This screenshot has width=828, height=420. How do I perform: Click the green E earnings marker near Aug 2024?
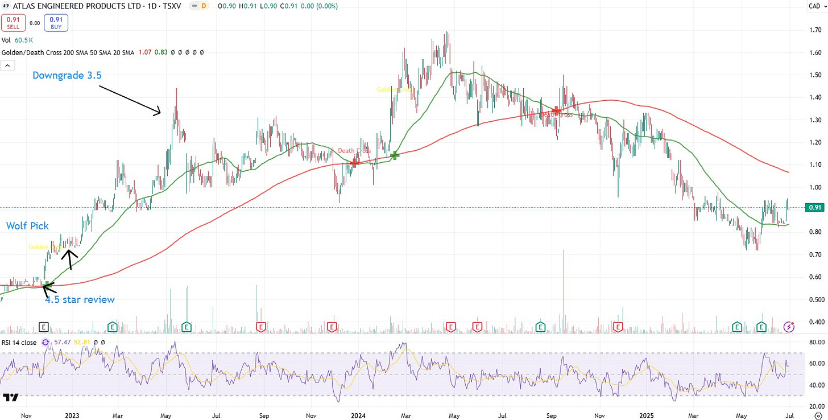541,327
